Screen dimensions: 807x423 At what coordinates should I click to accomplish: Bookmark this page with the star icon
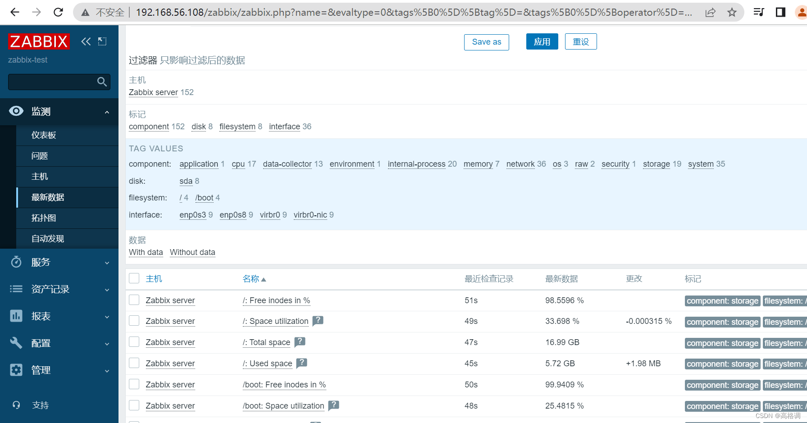[x=732, y=12]
